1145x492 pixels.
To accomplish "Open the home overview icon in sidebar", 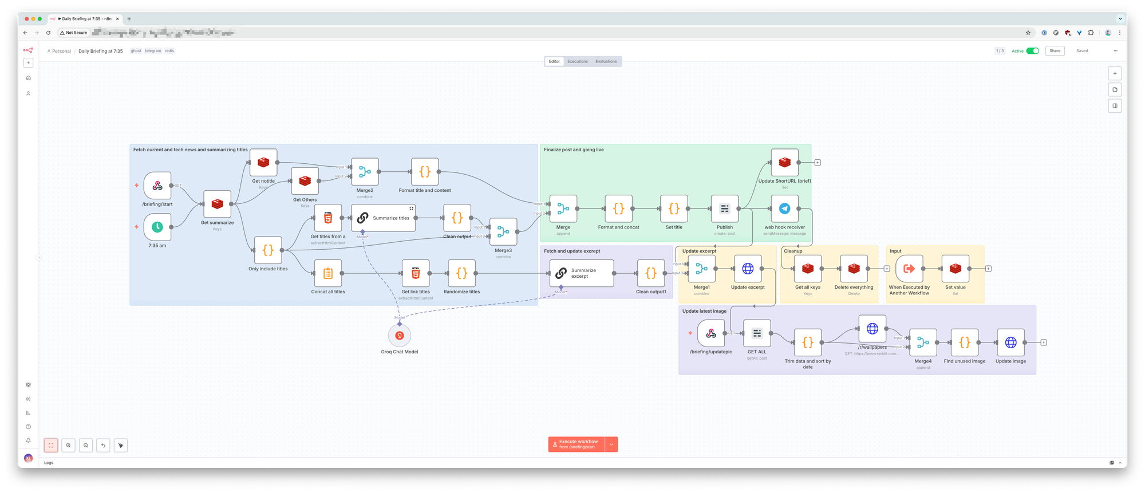I will tap(28, 78).
